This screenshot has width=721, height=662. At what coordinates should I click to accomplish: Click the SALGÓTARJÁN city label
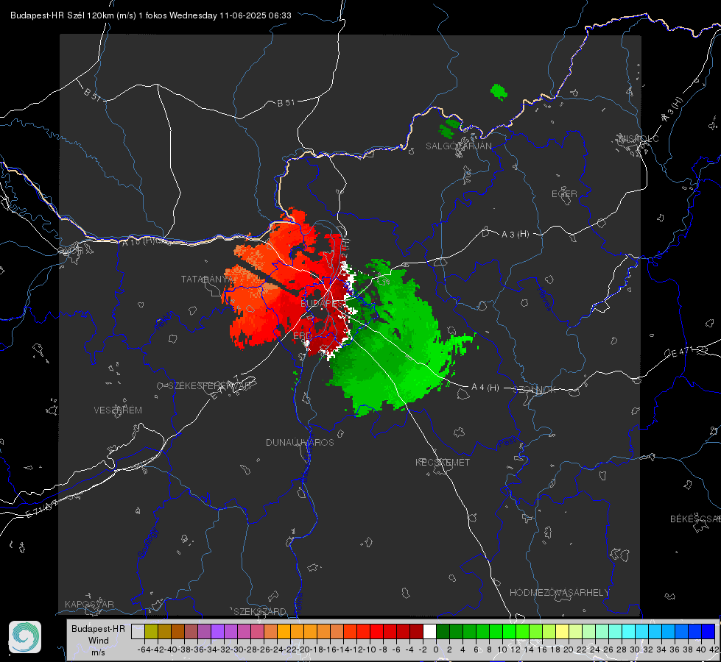[458, 146]
